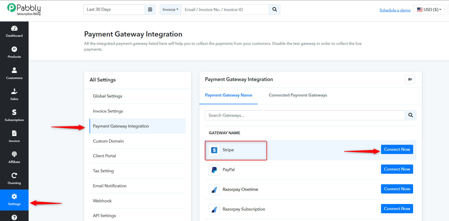Click the All Settings panel heading

coord(103,80)
